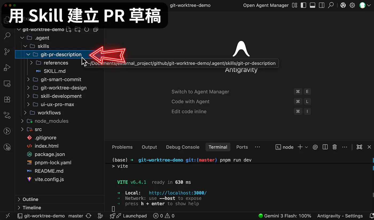
Task: Split the terminal pane
Action: point(325,147)
